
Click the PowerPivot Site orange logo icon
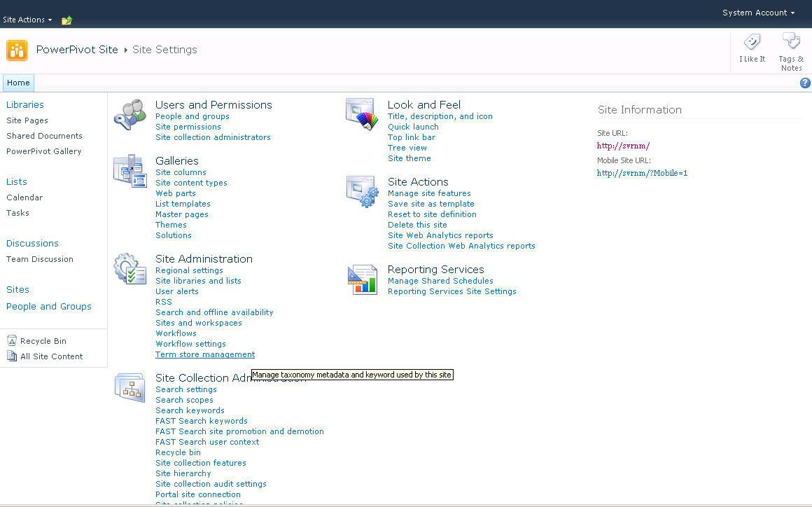tap(17, 50)
